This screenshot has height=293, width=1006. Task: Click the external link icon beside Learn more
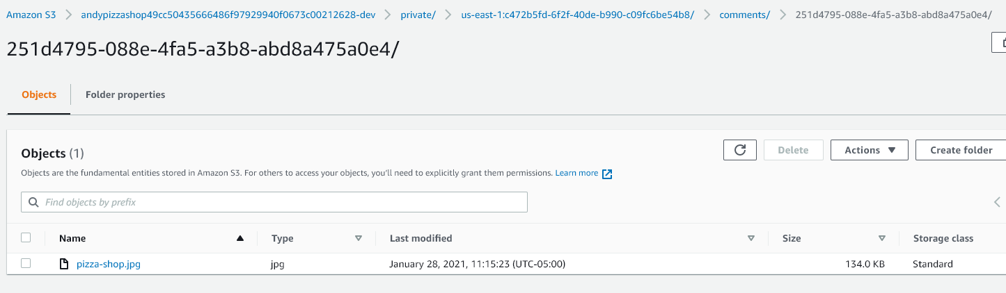[607, 174]
